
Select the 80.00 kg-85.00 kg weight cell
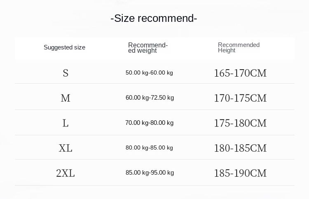(x=149, y=147)
